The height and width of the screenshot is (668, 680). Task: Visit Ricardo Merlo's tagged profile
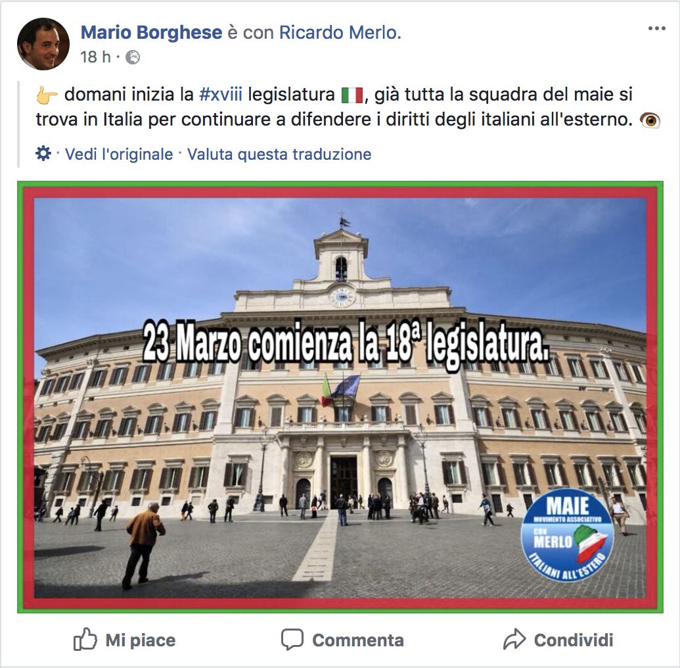[340, 33]
